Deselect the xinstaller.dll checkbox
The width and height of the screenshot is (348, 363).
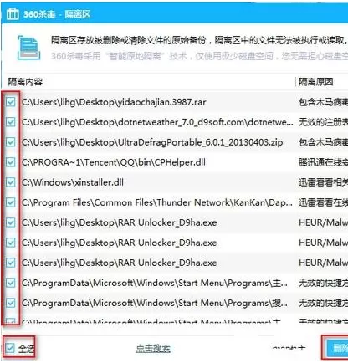tap(11, 182)
